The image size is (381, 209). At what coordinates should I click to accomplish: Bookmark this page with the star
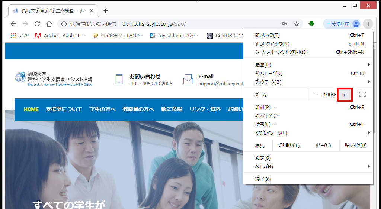[297, 24]
